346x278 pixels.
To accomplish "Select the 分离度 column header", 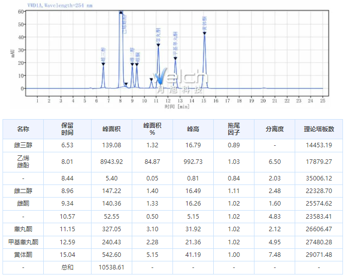I will pos(275,129).
